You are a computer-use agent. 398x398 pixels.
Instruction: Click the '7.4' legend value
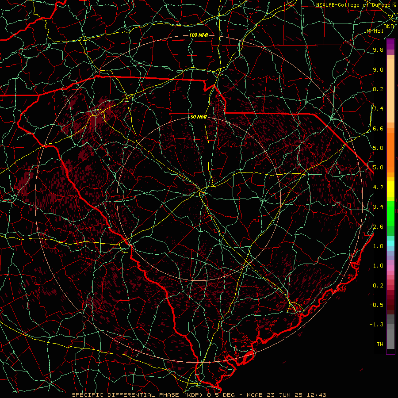coord(378,109)
